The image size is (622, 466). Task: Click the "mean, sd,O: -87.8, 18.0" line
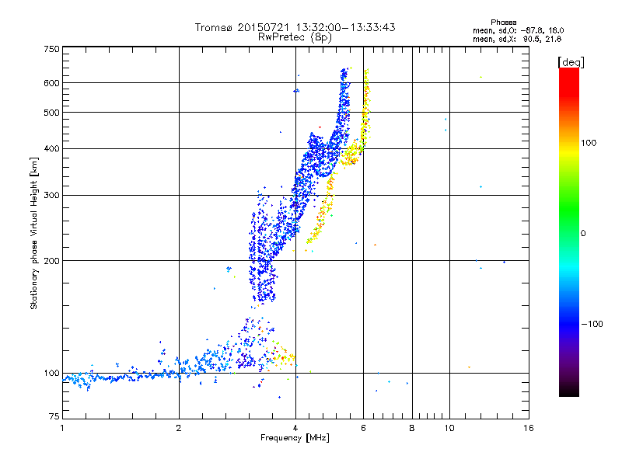tap(518, 30)
